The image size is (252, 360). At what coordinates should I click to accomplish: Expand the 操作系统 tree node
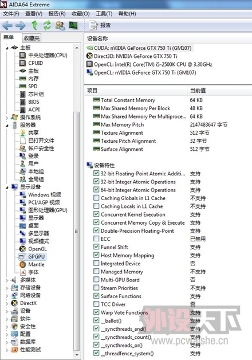pyautogui.click(x=7, y=118)
